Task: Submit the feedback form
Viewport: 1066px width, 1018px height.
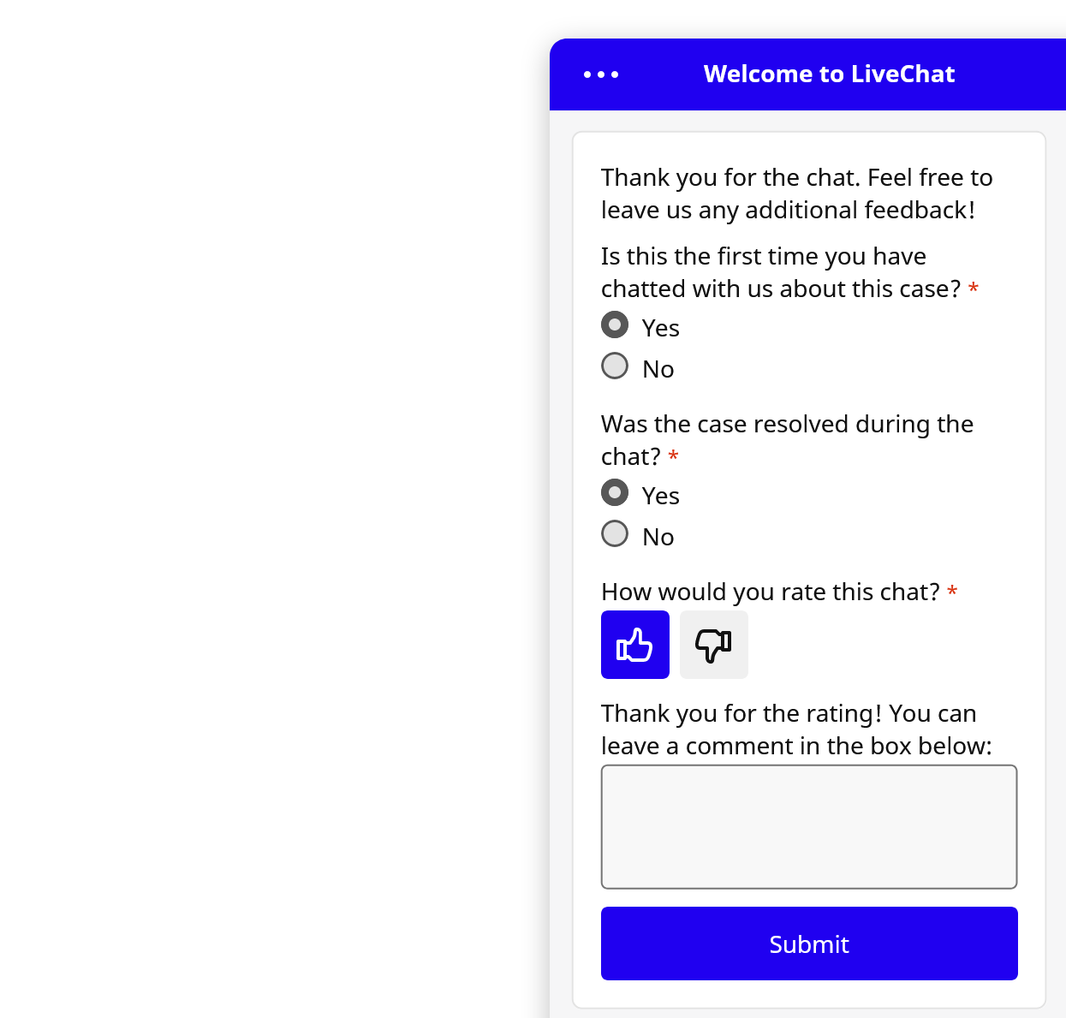Action: (808, 944)
